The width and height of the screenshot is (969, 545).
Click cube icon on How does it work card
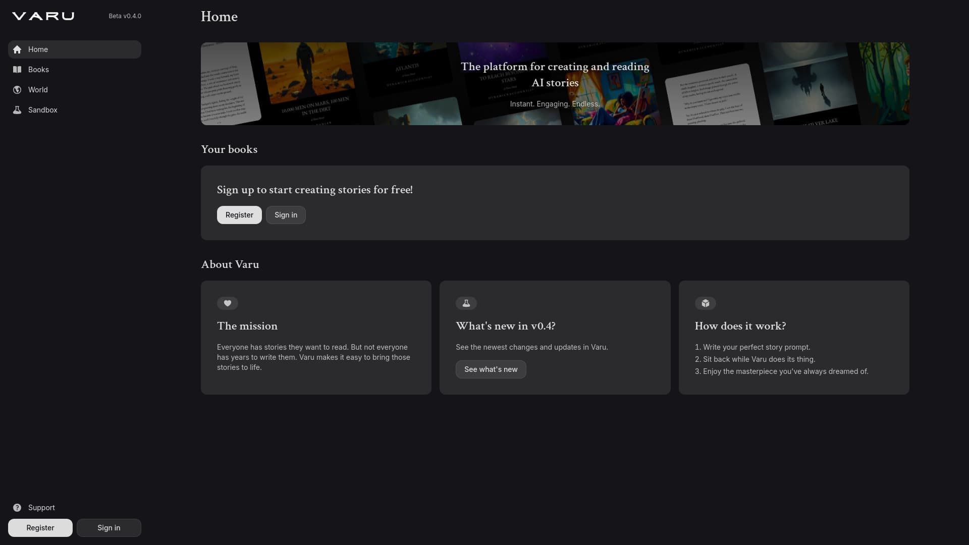(x=706, y=303)
